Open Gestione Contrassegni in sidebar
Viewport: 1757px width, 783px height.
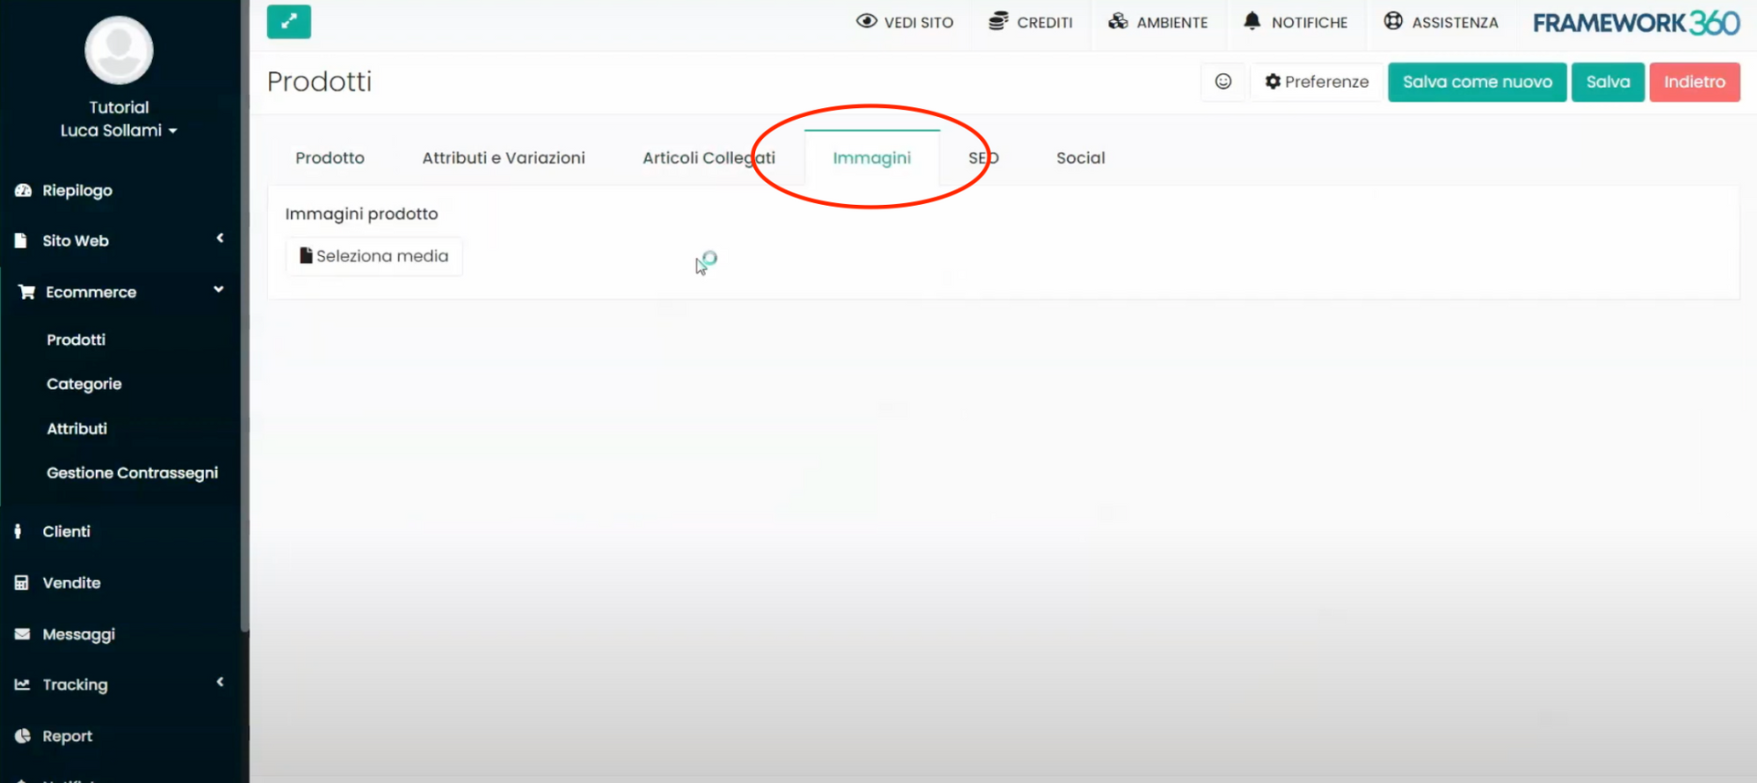(132, 473)
